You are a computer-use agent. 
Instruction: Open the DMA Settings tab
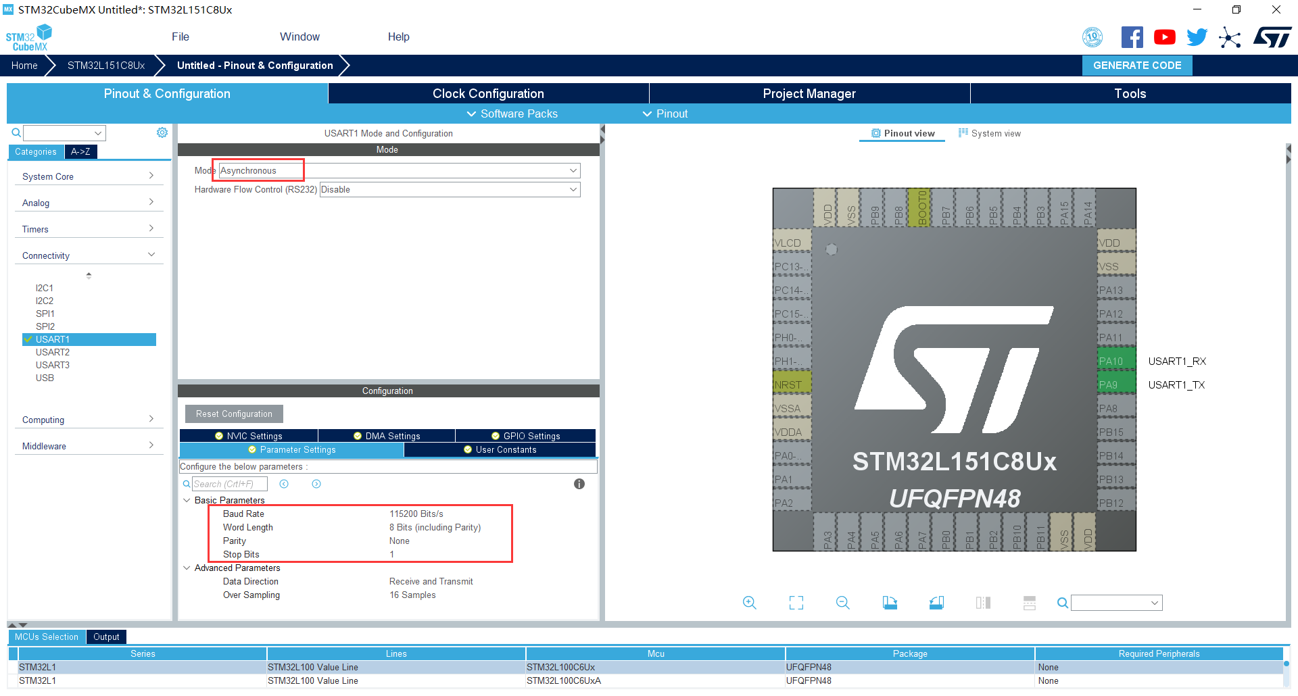(x=387, y=436)
